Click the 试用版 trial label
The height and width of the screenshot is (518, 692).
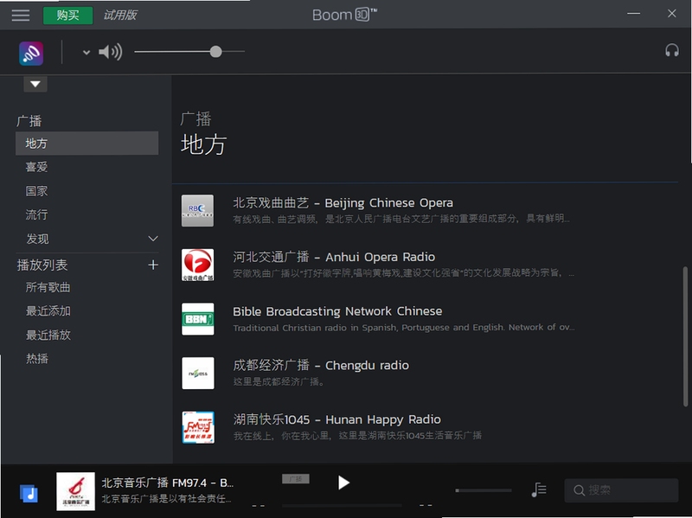pos(120,16)
